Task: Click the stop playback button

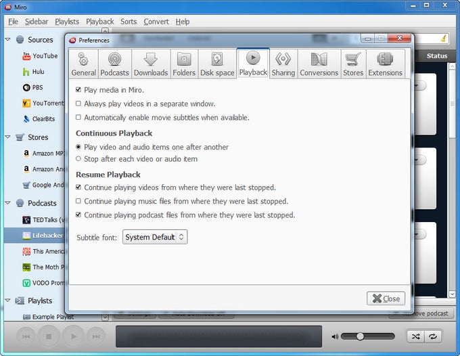Action: pos(49,336)
